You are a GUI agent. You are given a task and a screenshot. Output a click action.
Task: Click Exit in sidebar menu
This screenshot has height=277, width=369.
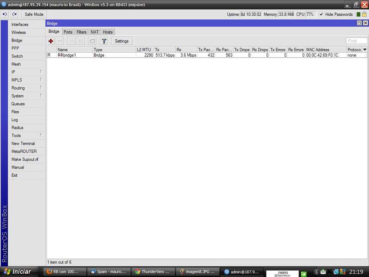[x=27, y=175]
